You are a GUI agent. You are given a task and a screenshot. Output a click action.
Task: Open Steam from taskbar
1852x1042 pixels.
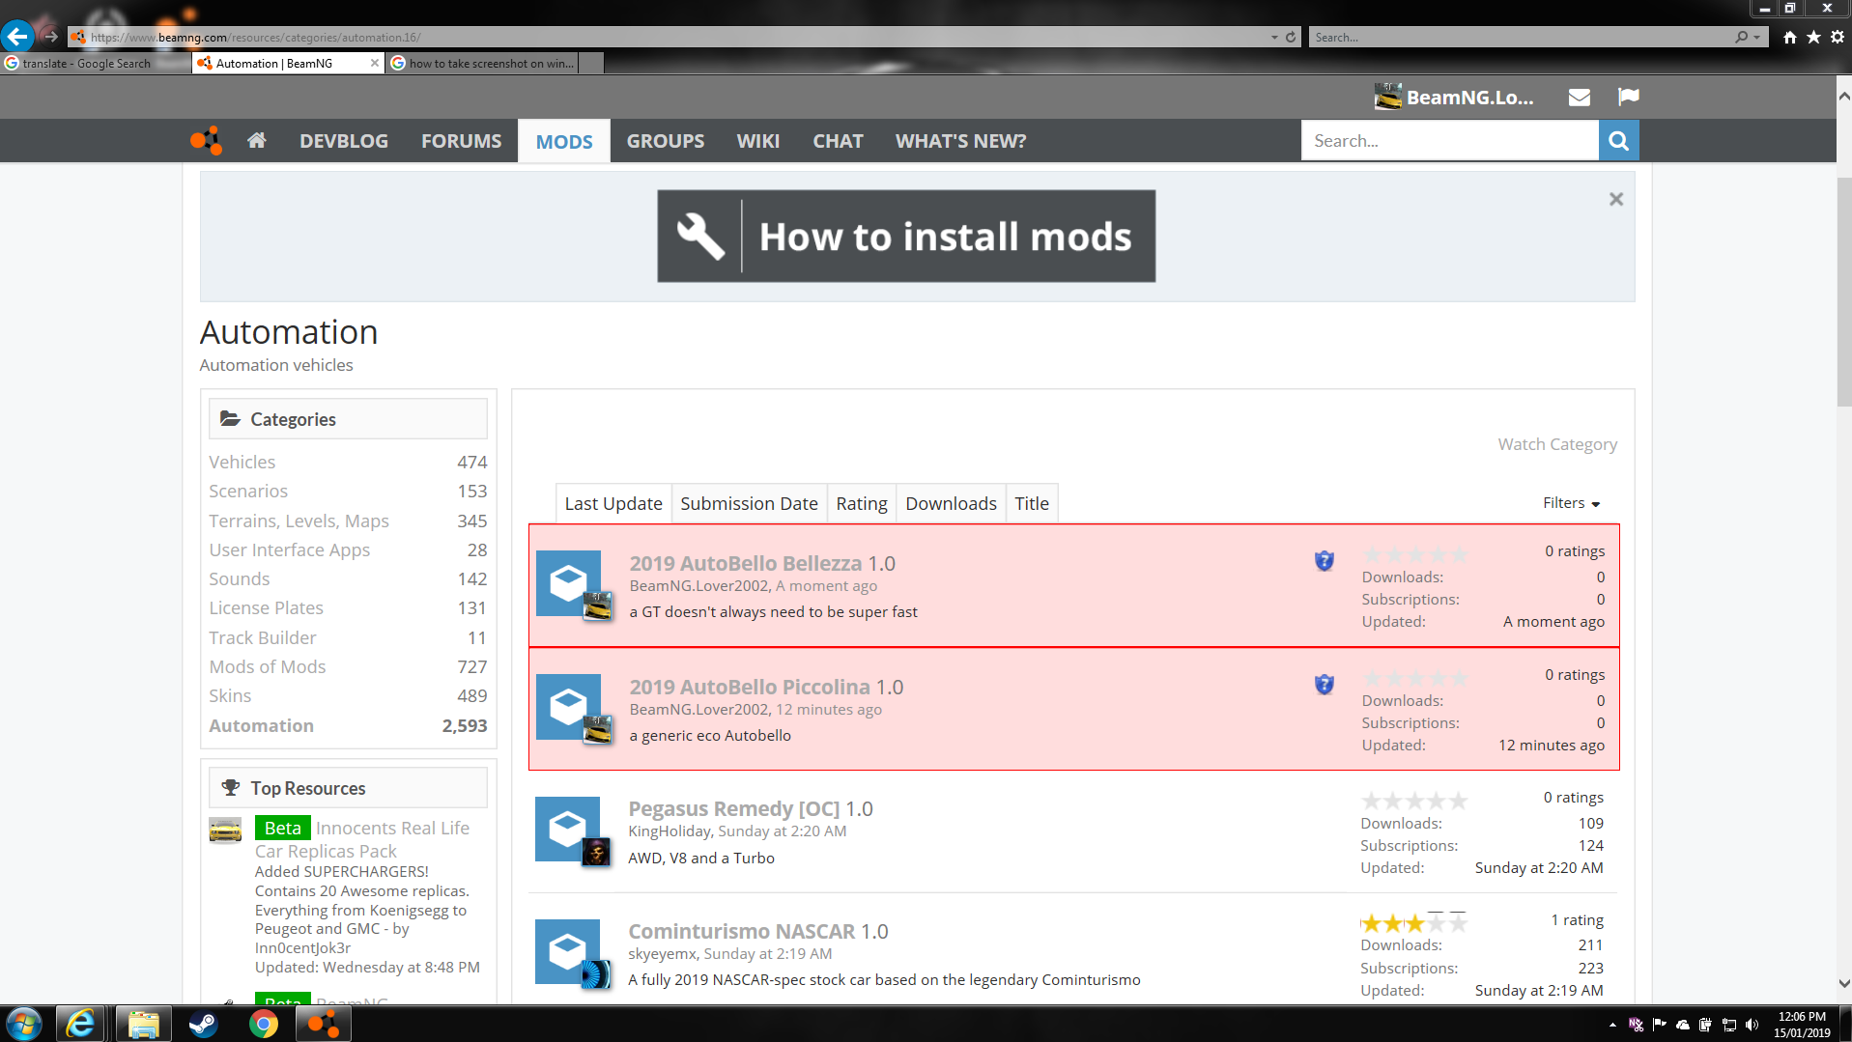click(x=203, y=1024)
